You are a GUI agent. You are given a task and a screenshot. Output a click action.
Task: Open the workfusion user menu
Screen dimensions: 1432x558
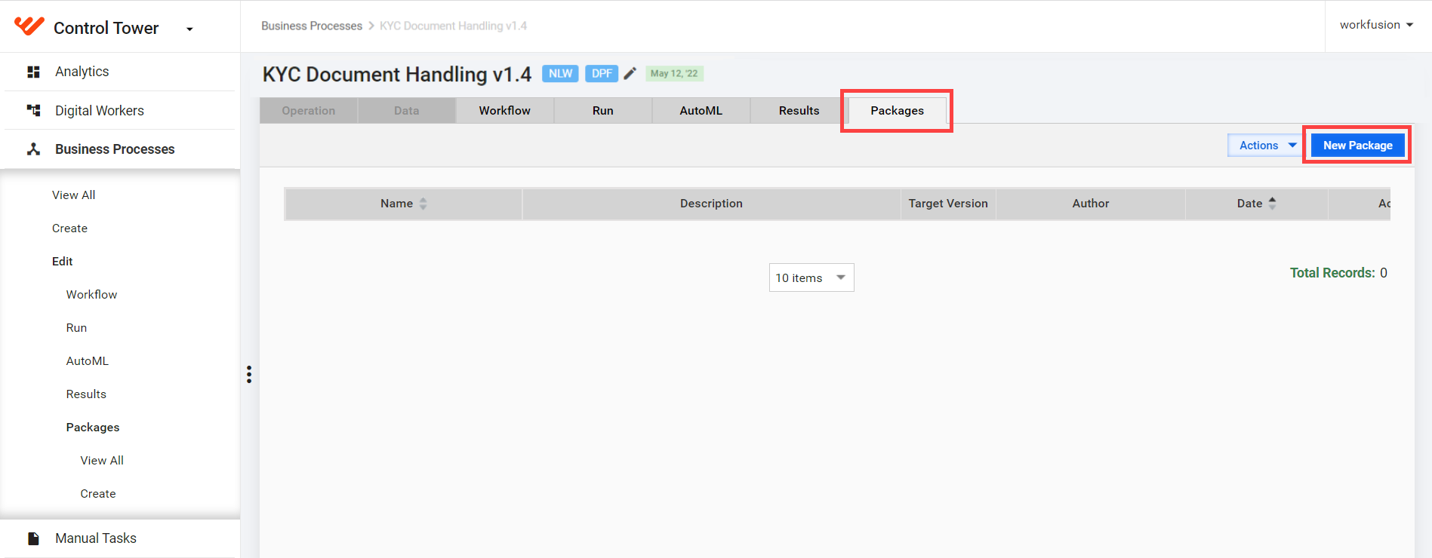point(1376,25)
